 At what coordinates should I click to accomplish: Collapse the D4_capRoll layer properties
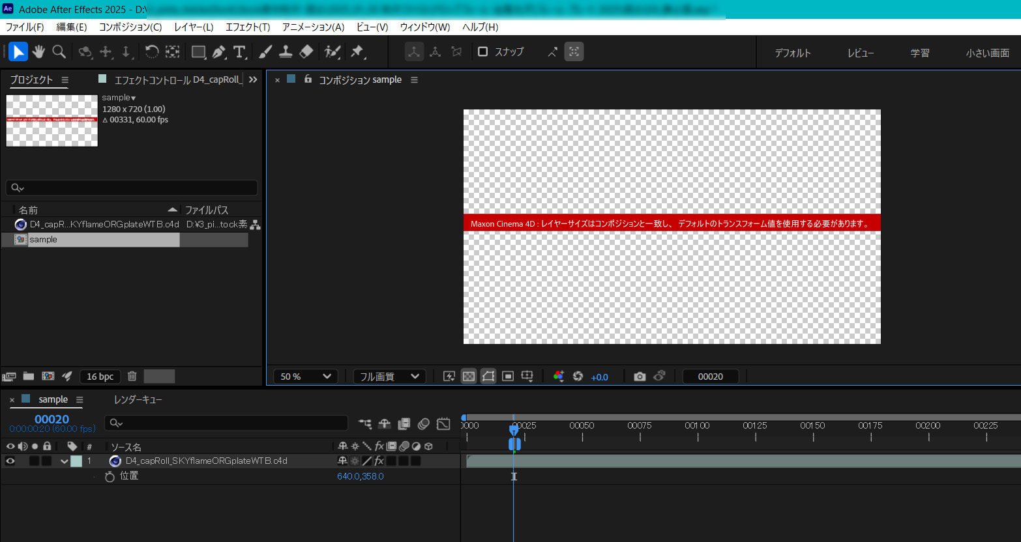[64, 461]
